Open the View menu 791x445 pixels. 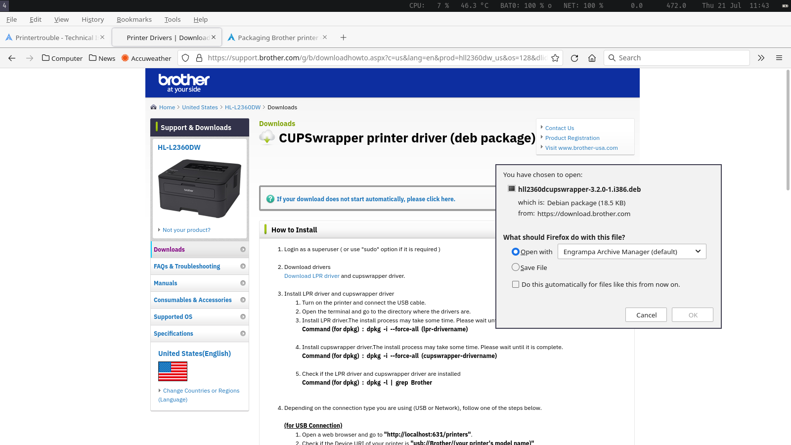point(61,19)
